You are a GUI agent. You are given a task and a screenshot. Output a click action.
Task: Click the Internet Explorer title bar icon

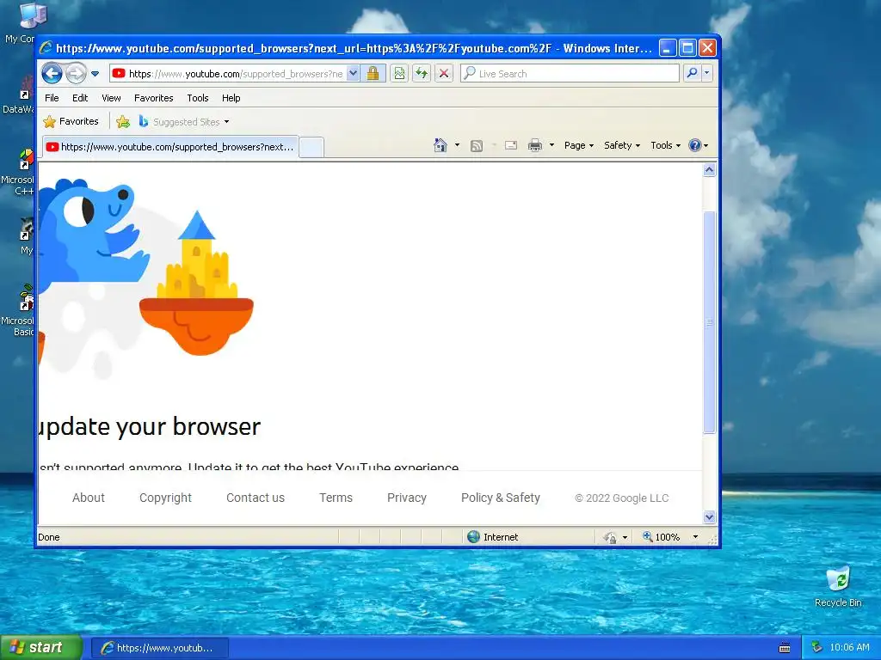[x=46, y=48]
